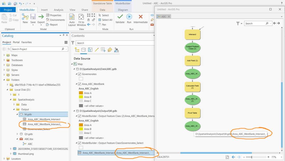Screen dimensions: 285x161
Task: Click the Contents Search field
Action: click(x=115, y=43)
